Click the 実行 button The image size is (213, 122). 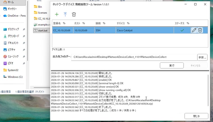172,65
